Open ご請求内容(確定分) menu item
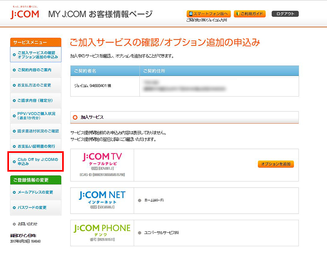This screenshot has width=327, height=254. (x=36, y=100)
